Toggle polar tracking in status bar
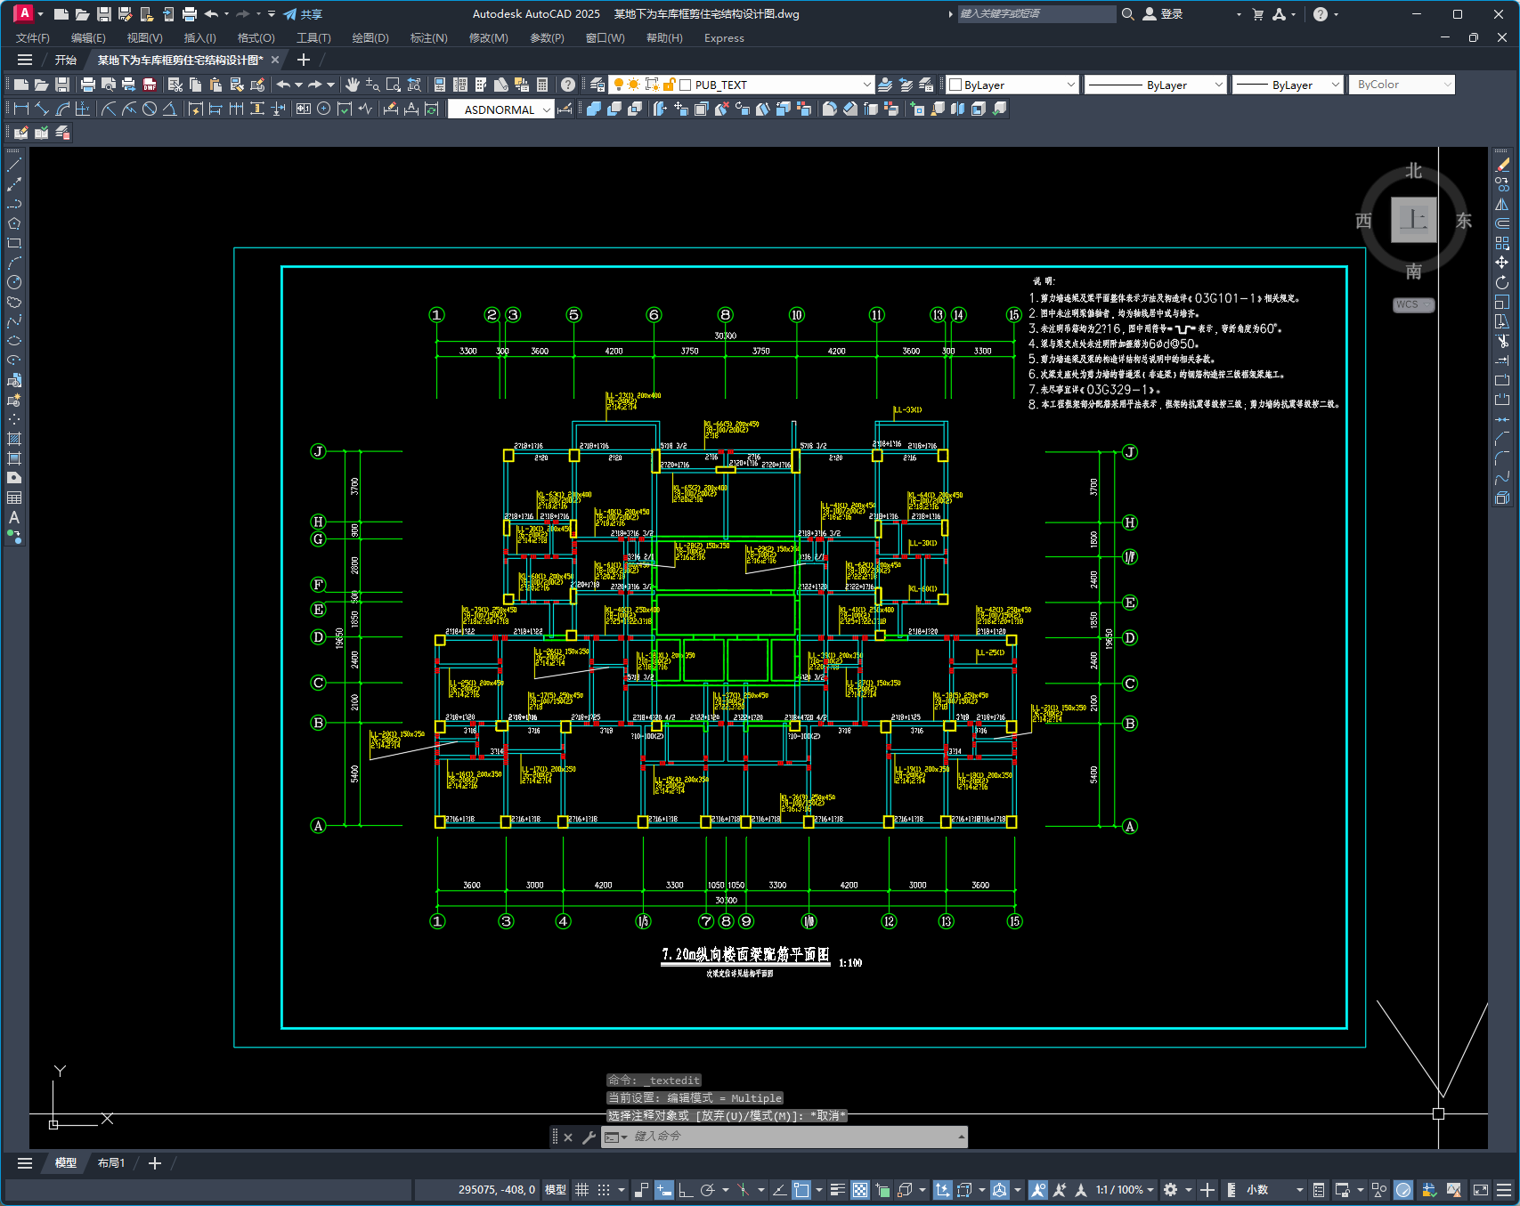1520x1206 pixels. click(708, 1190)
